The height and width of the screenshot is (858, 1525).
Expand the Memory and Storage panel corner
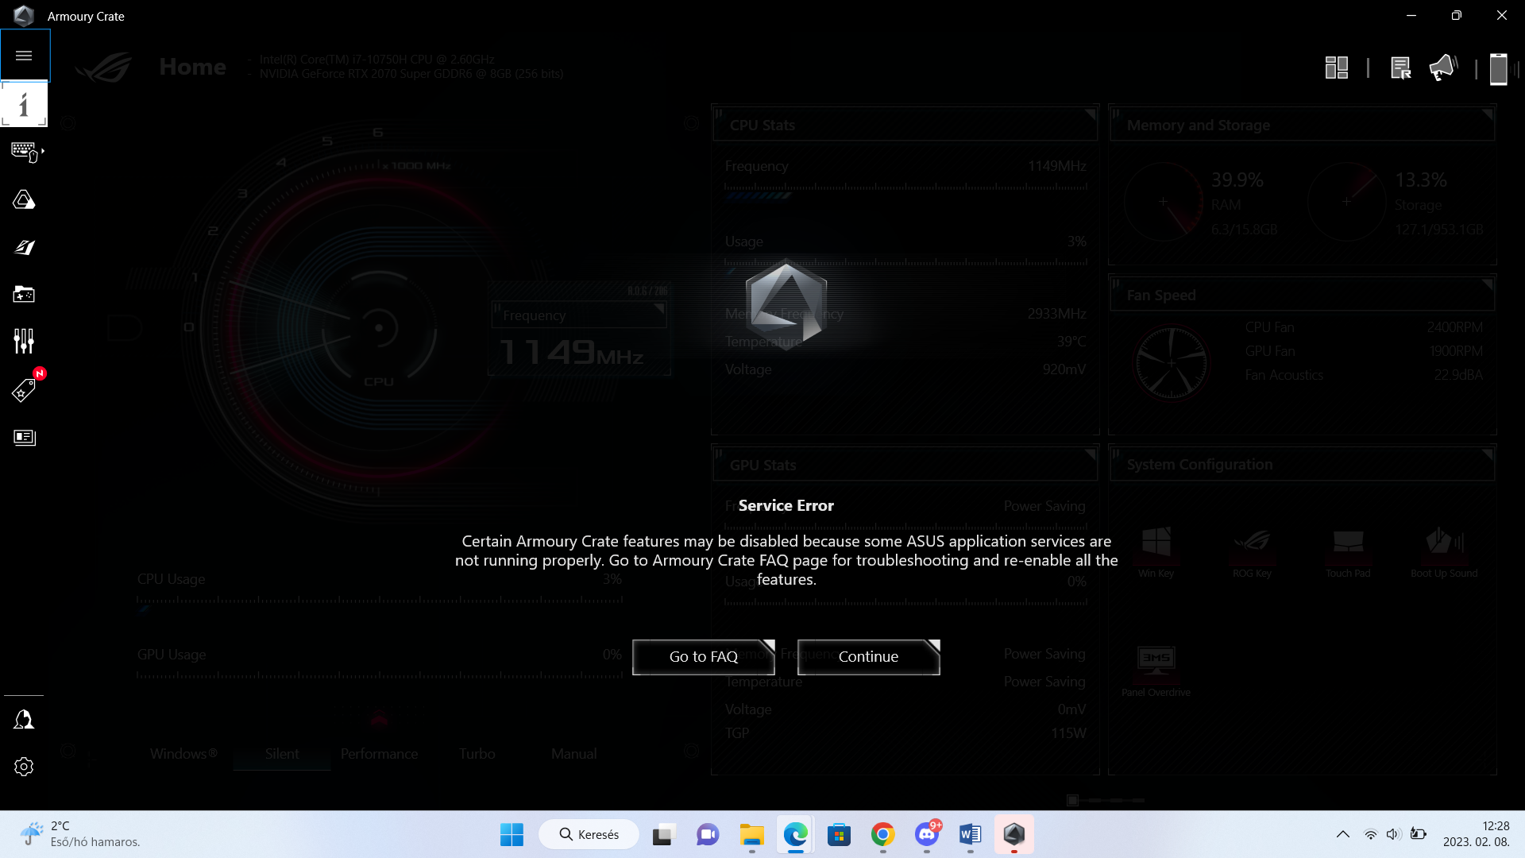pos(1487,115)
